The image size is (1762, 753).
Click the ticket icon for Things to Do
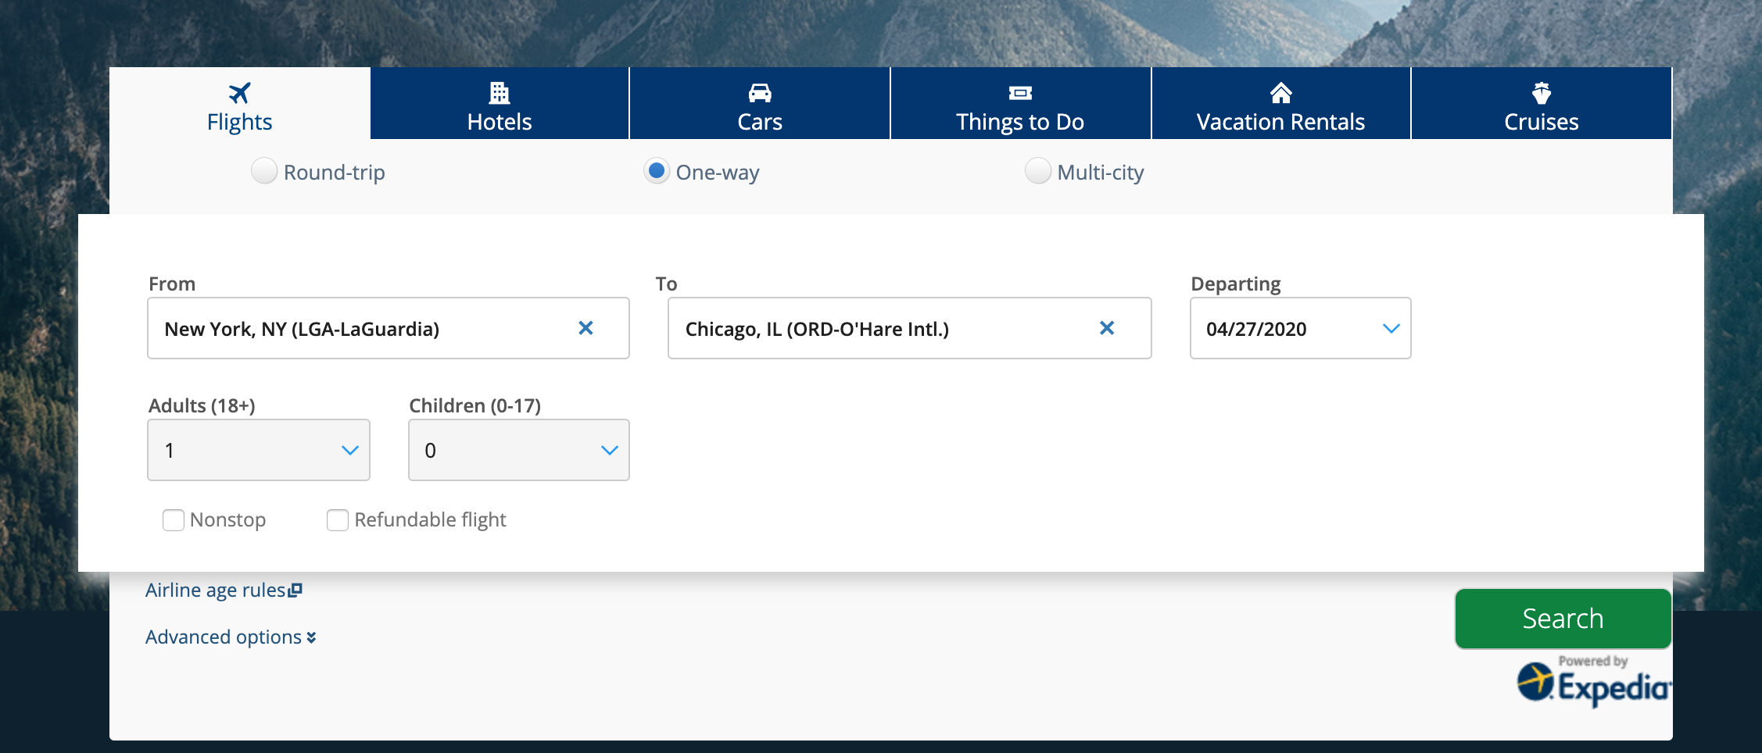click(1020, 93)
